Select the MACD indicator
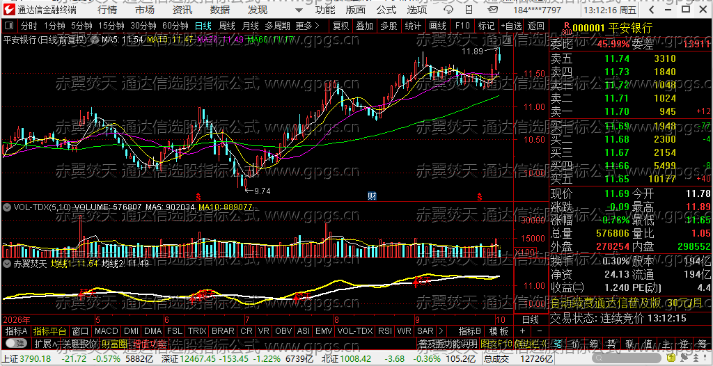Viewport: 713px width, 366px height. point(107,331)
